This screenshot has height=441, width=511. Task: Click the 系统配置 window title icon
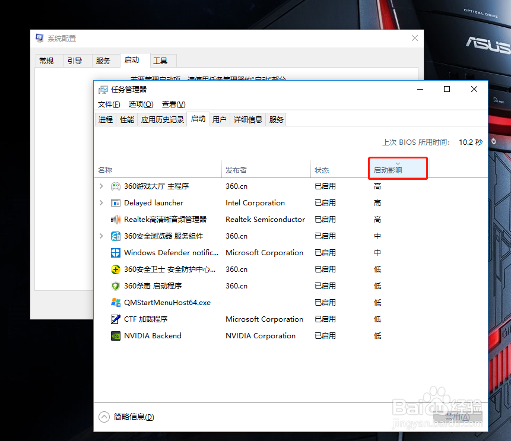coord(39,38)
